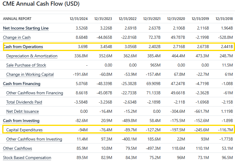Click the Change in Cash row label
Screen dimensions: 235x162
[x=17, y=38]
